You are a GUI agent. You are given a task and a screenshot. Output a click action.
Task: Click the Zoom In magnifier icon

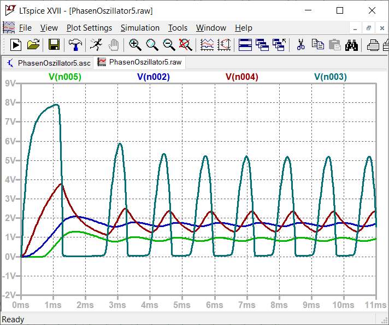pyautogui.click(x=135, y=45)
